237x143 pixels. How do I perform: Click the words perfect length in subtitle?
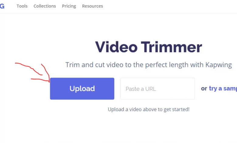(x=167, y=65)
